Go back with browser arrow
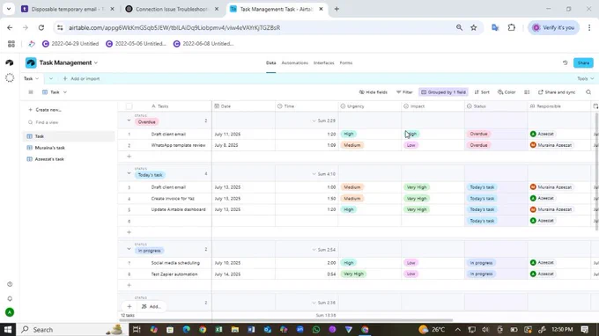Viewport: 599px width, 336px height. (10, 27)
